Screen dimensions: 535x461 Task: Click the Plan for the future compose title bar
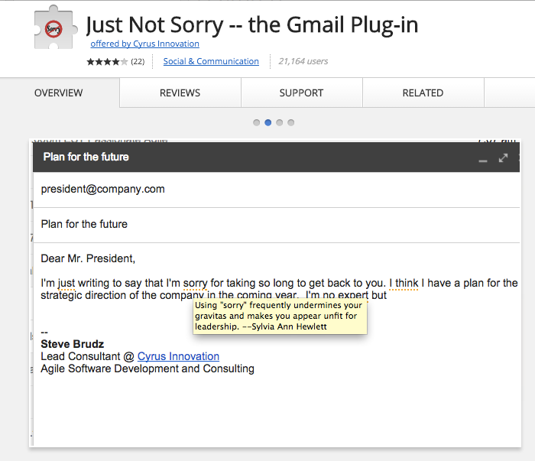click(277, 157)
